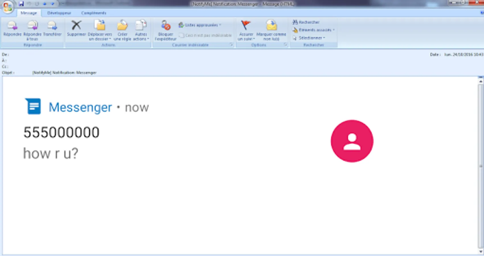Open the Sélectionner dropdown
Viewport: 484px width, 256px height.
point(309,38)
